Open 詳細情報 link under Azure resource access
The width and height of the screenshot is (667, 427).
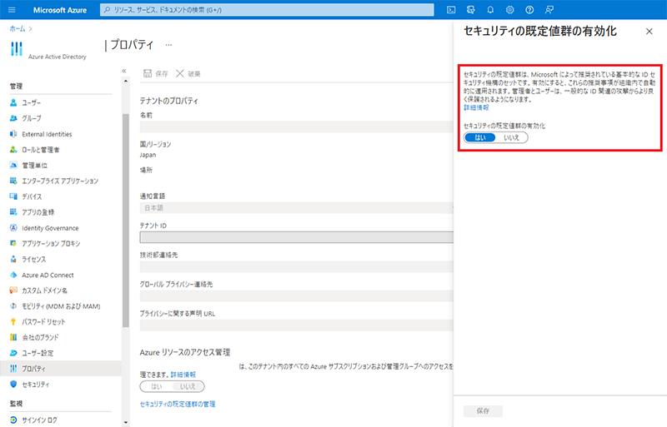point(183,375)
